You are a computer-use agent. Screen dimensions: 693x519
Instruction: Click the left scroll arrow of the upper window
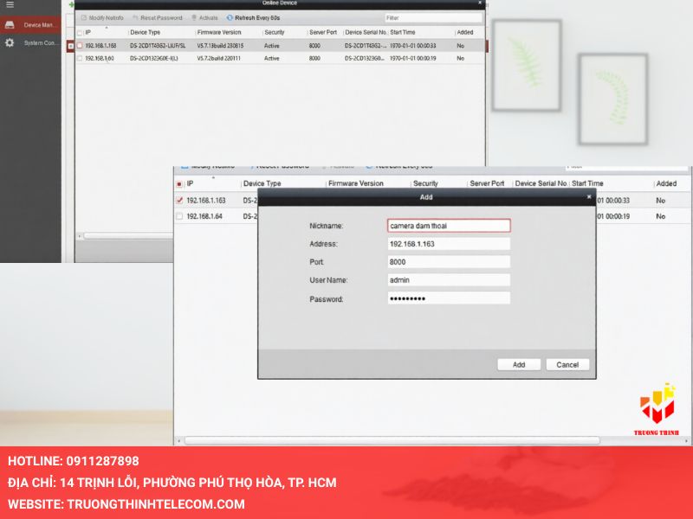[x=79, y=236]
